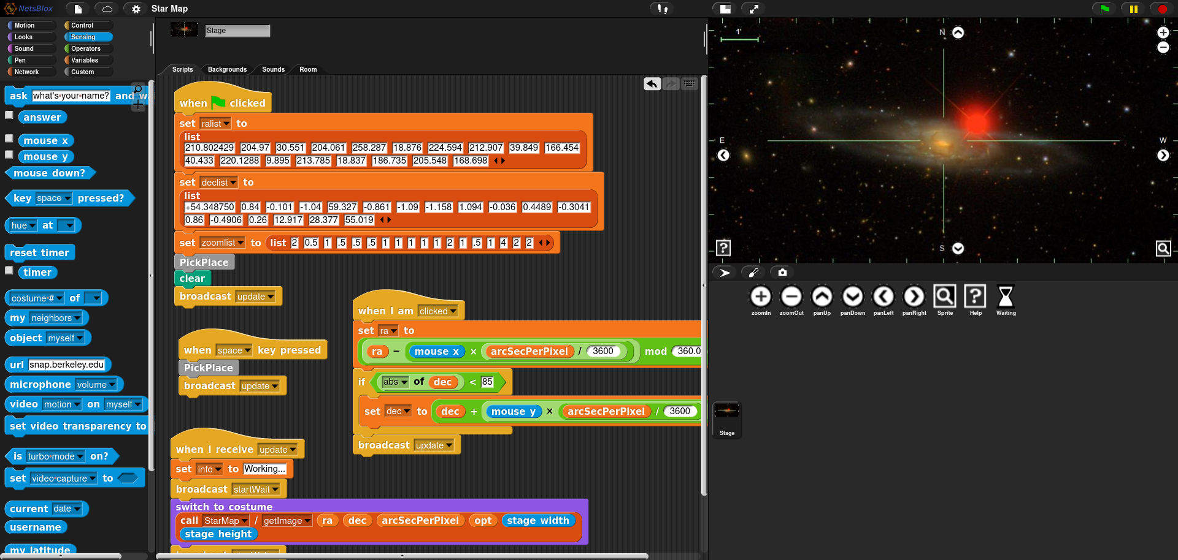Click the green flag run button
The image size is (1178, 560).
click(x=1104, y=9)
